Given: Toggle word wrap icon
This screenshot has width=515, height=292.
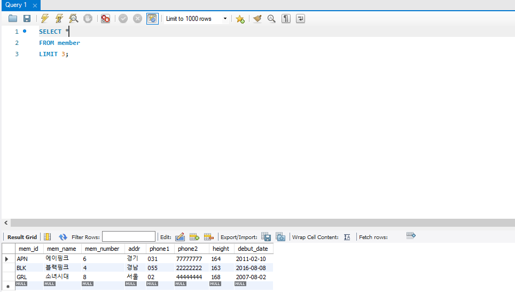Looking at the screenshot, I should pyautogui.click(x=301, y=19).
